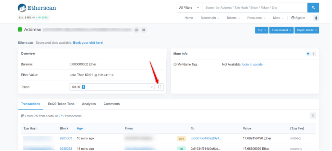Click the Txn Hash column header

(30, 128)
